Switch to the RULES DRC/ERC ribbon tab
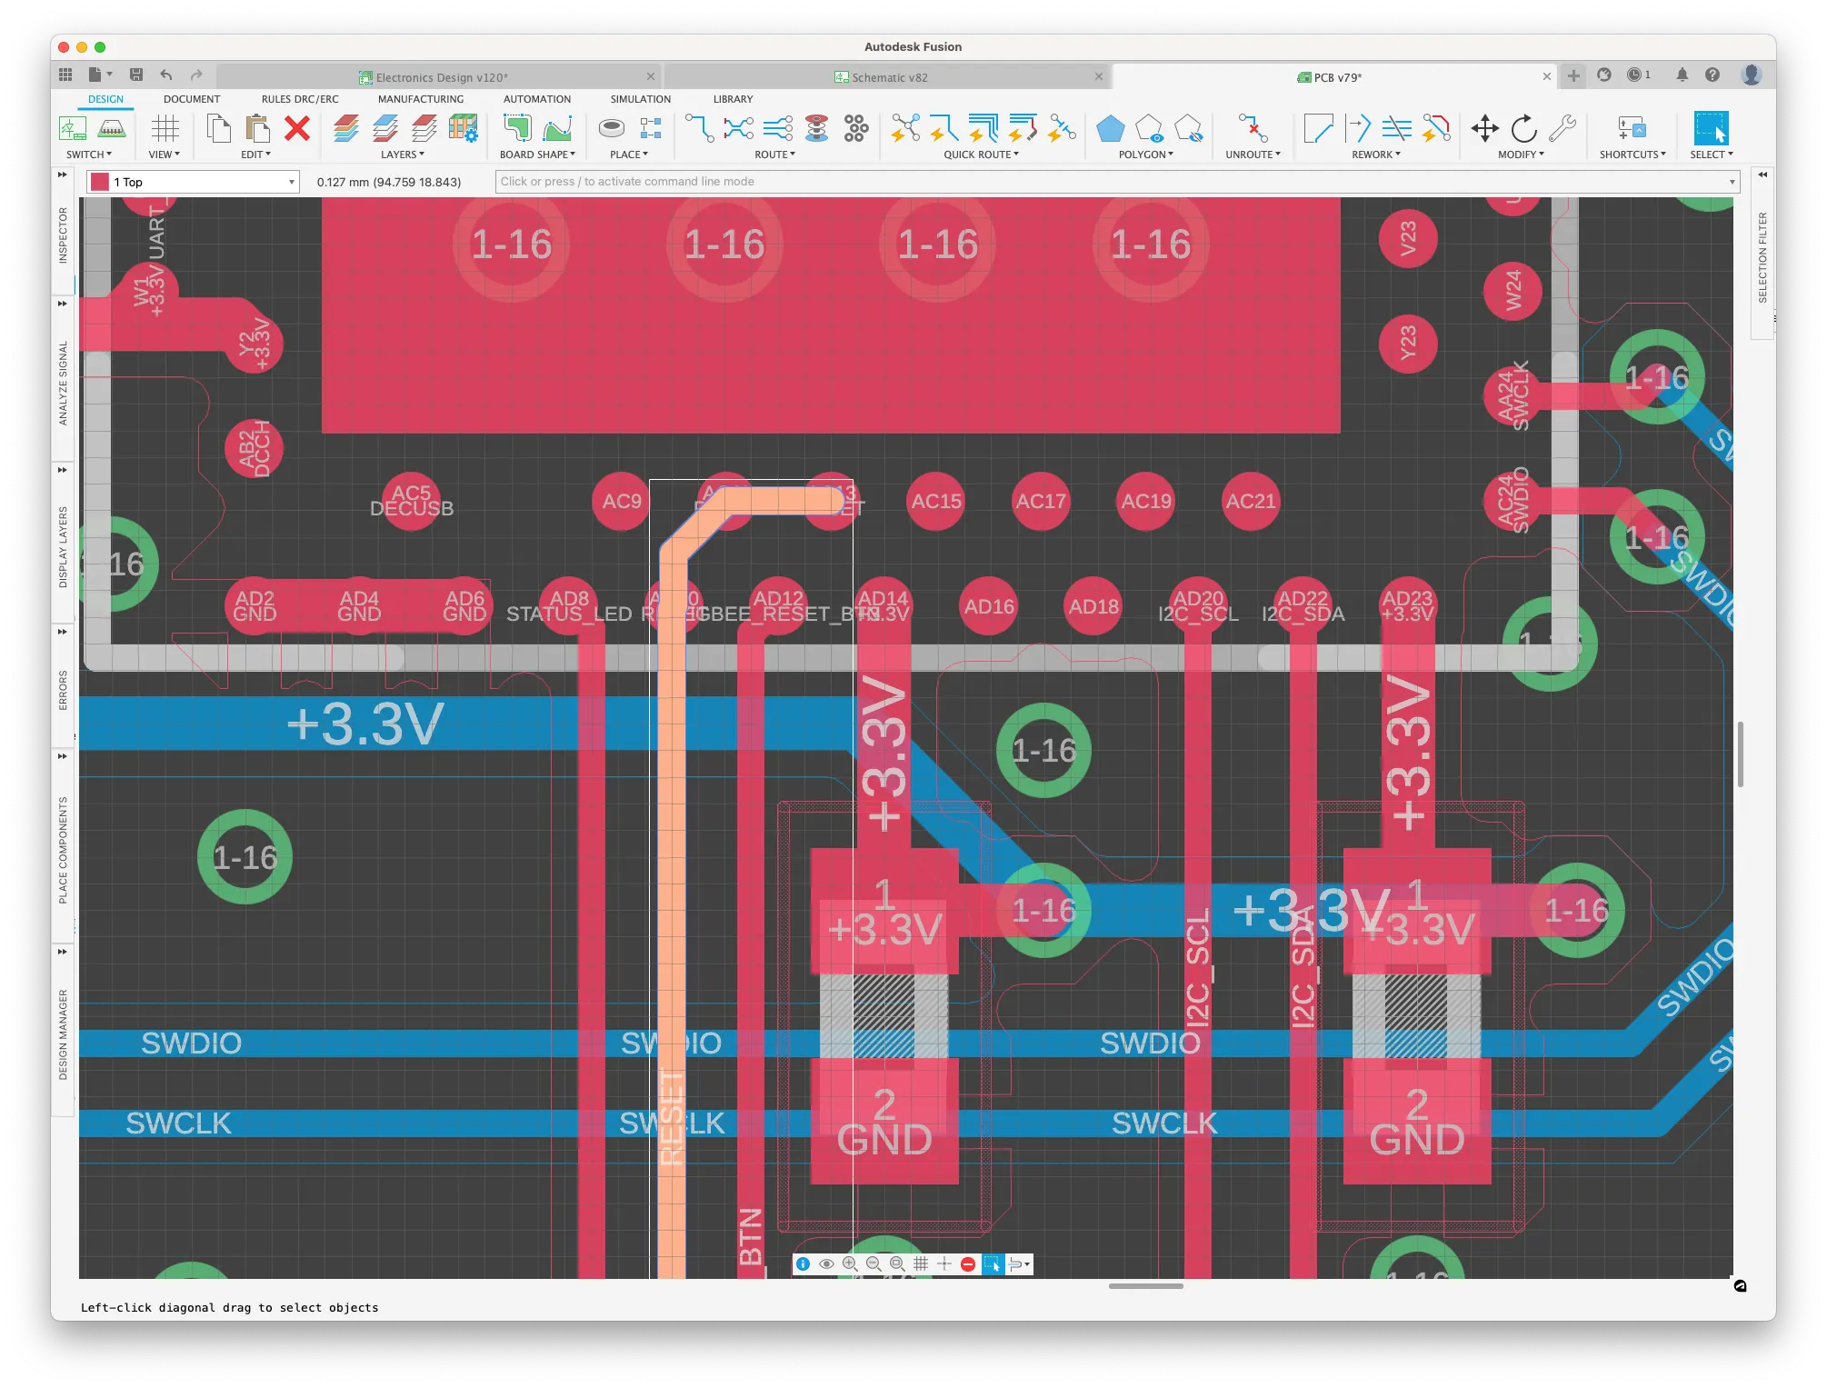This screenshot has height=1388, width=1827. (300, 99)
